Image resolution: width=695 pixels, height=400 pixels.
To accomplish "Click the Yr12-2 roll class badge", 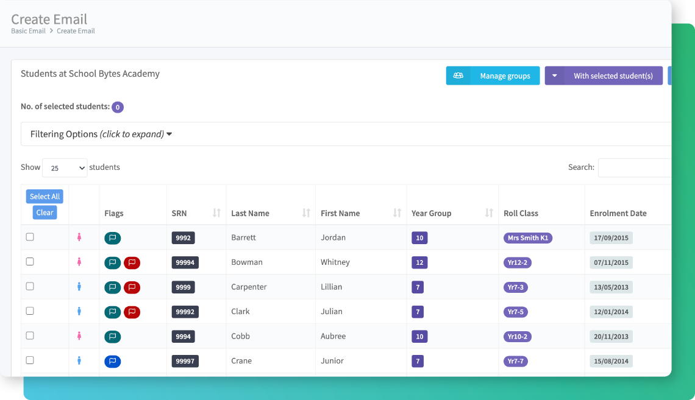I will click(x=518, y=263).
